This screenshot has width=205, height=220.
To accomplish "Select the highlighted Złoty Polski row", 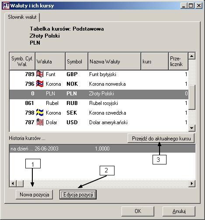I will [99, 94].
